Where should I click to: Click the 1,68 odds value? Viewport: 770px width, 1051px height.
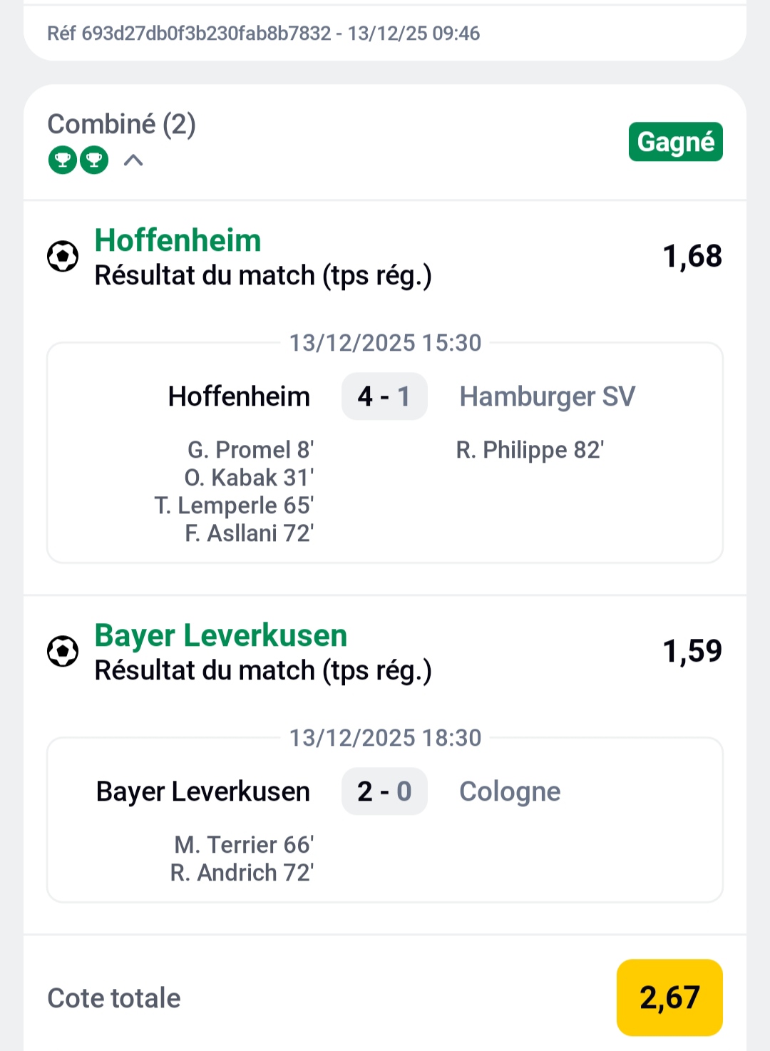(692, 256)
